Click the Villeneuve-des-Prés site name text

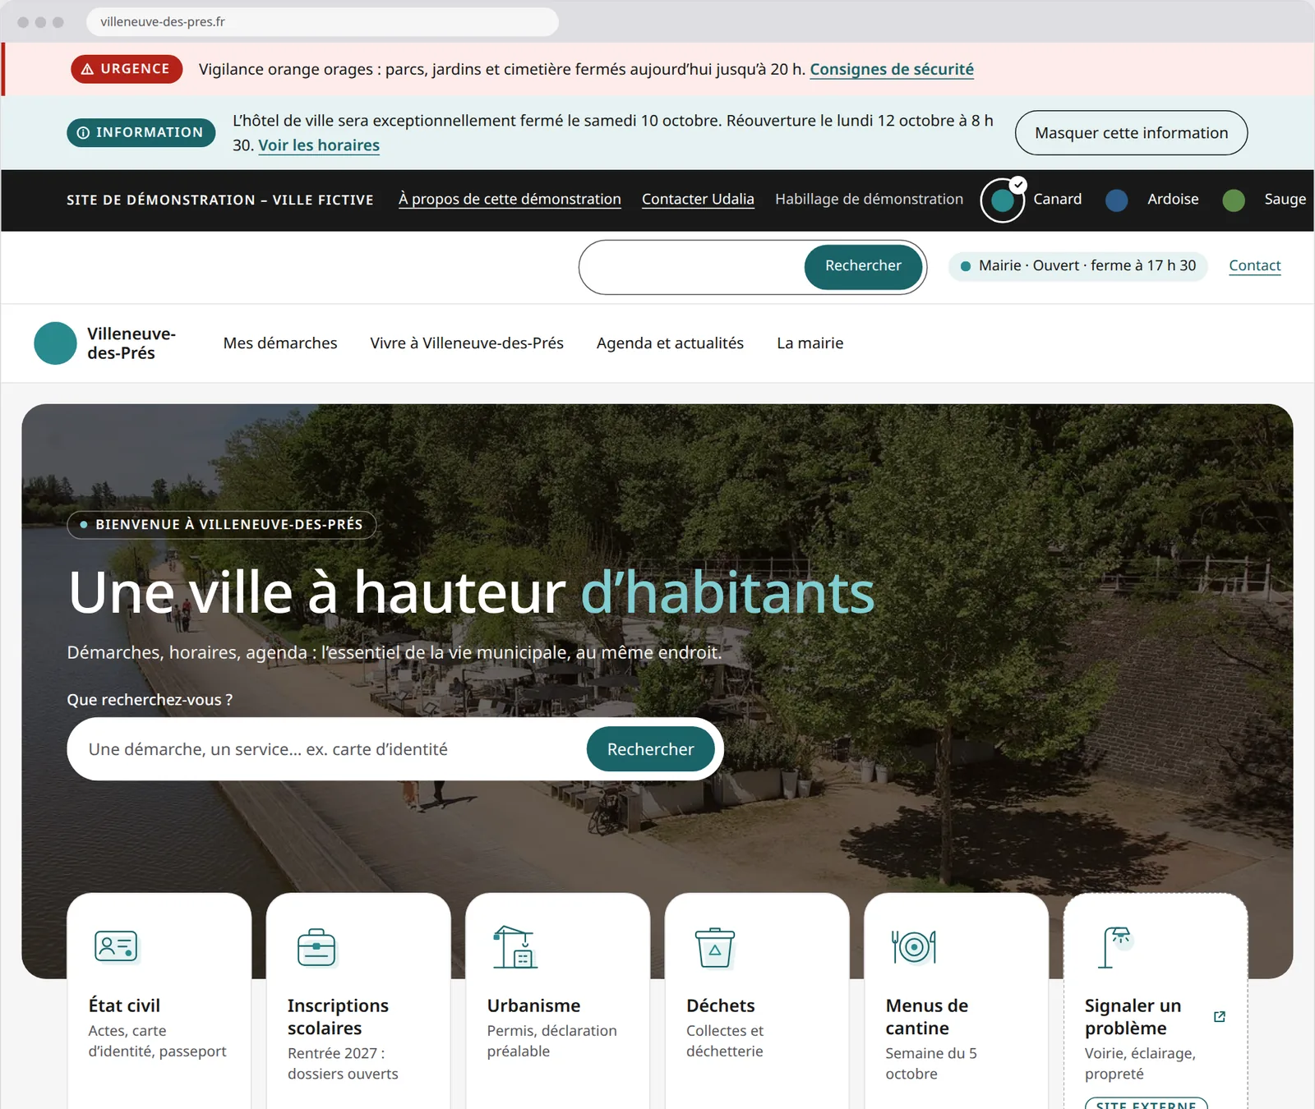[131, 343]
